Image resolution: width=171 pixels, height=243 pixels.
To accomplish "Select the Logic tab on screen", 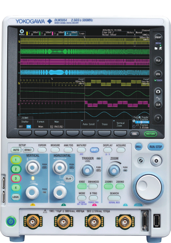I will point(82,33).
